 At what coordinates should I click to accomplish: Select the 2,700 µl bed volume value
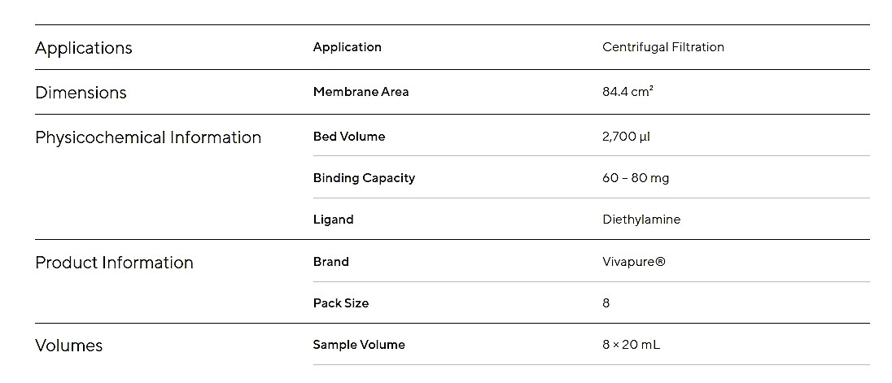[626, 137]
